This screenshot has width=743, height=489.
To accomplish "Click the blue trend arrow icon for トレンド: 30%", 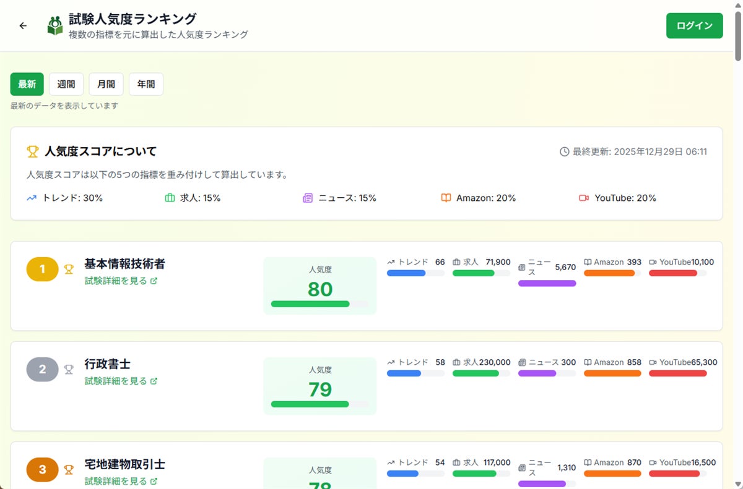I will click(x=32, y=198).
